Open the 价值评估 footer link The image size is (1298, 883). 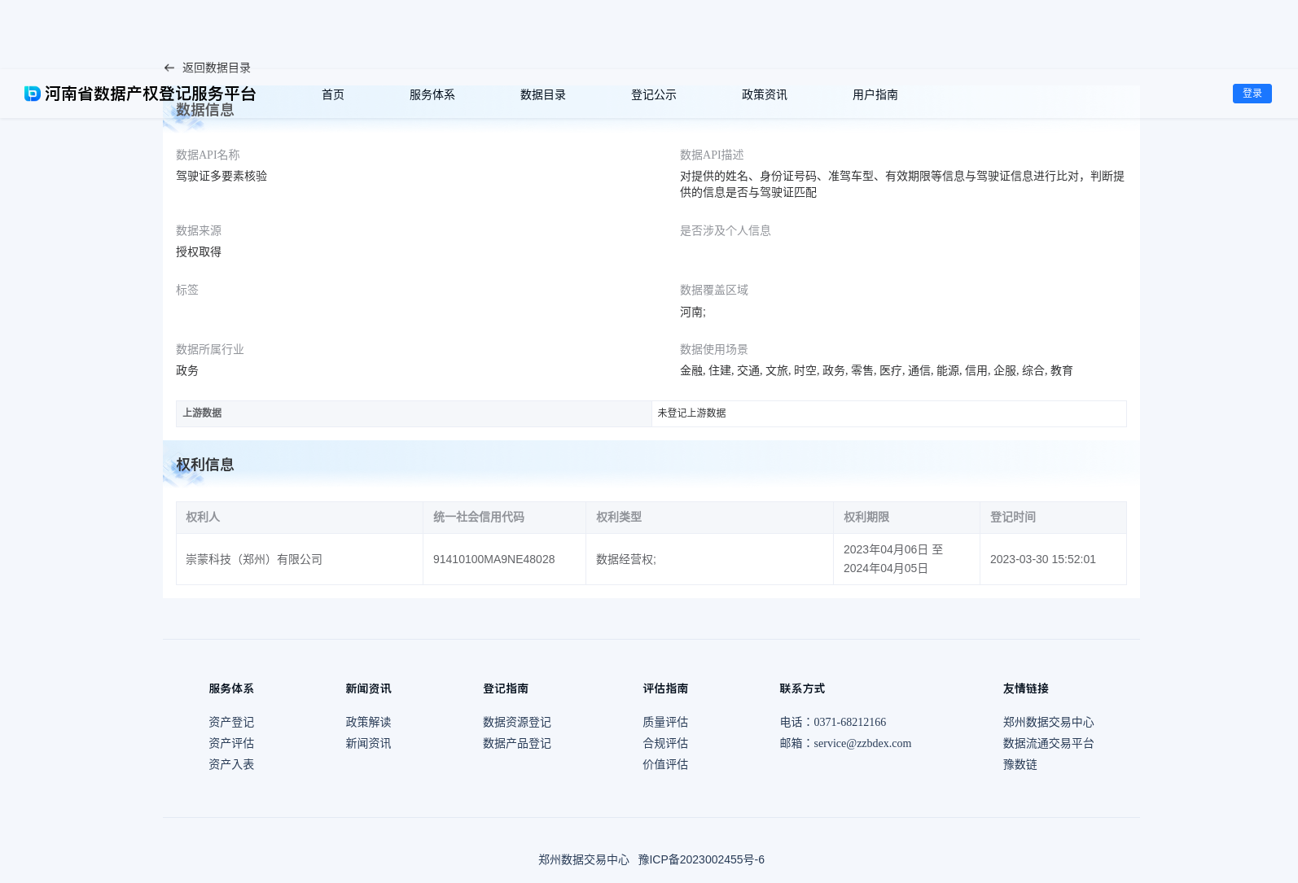tap(665, 764)
